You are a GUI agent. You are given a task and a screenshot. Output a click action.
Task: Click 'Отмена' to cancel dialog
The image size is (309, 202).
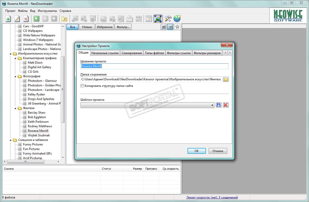click(218, 151)
